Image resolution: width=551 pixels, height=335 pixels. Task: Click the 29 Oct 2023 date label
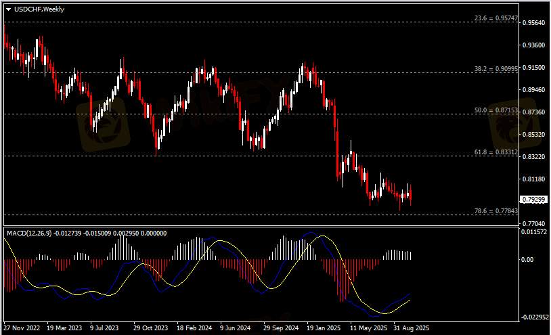point(151,328)
